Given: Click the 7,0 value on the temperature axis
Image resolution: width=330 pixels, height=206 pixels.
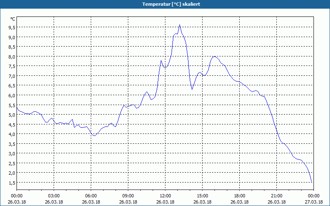Looking at the screenshot, I should click(12, 76).
